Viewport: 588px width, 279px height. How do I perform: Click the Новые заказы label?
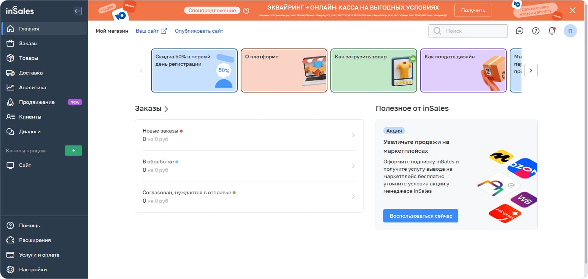[160, 131]
